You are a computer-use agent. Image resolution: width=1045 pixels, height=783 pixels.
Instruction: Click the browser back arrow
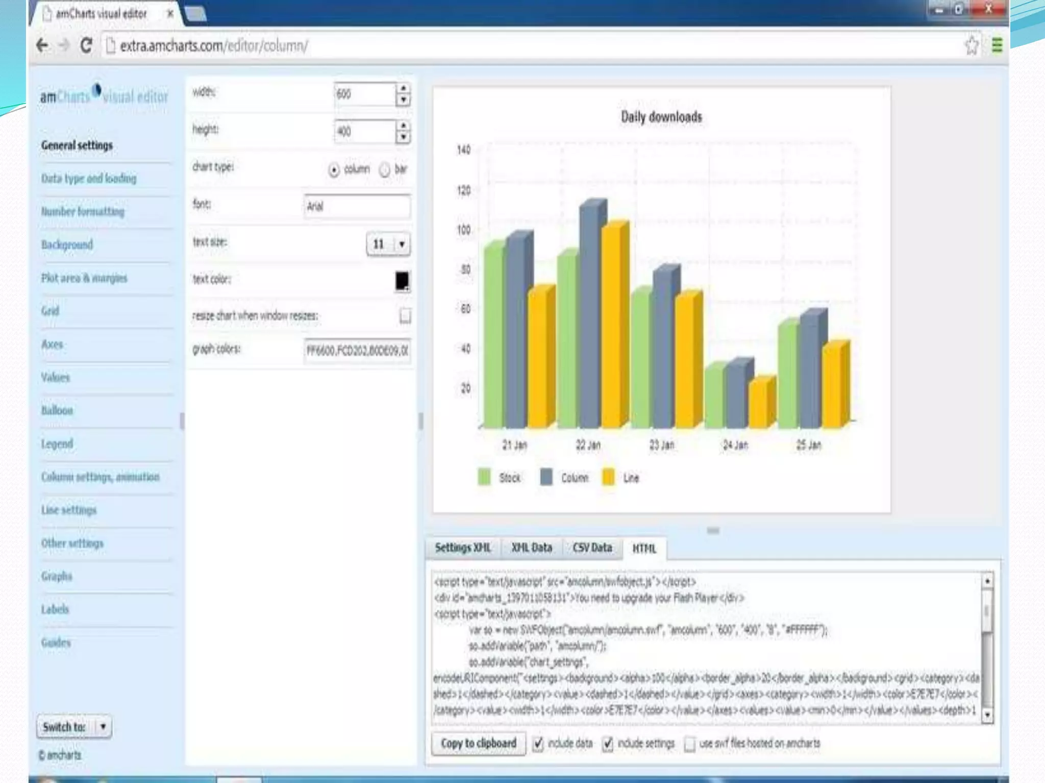[x=42, y=46]
